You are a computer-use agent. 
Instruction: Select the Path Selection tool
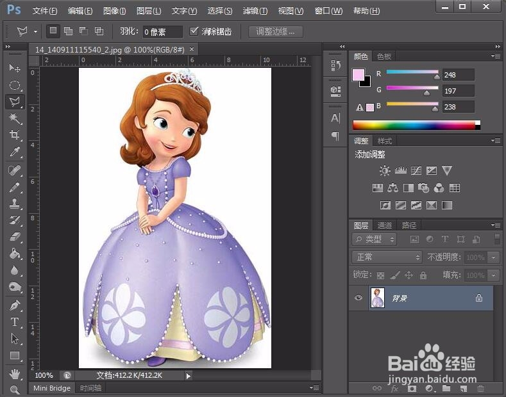click(x=15, y=338)
